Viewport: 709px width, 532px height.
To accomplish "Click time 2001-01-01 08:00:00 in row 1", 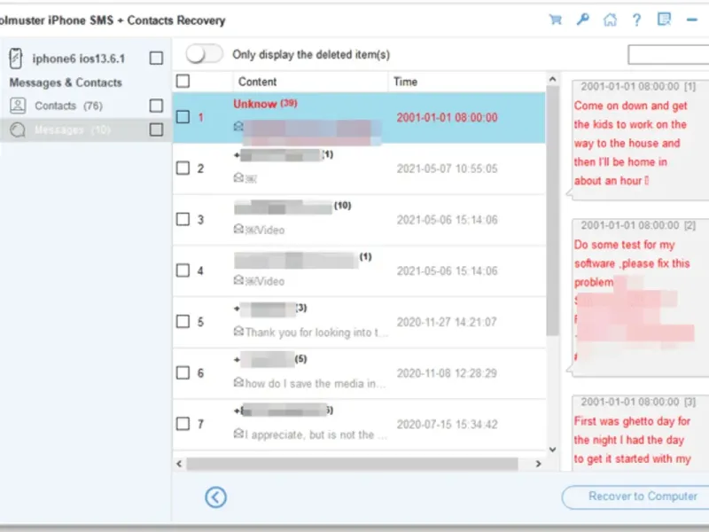I will click(x=448, y=118).
